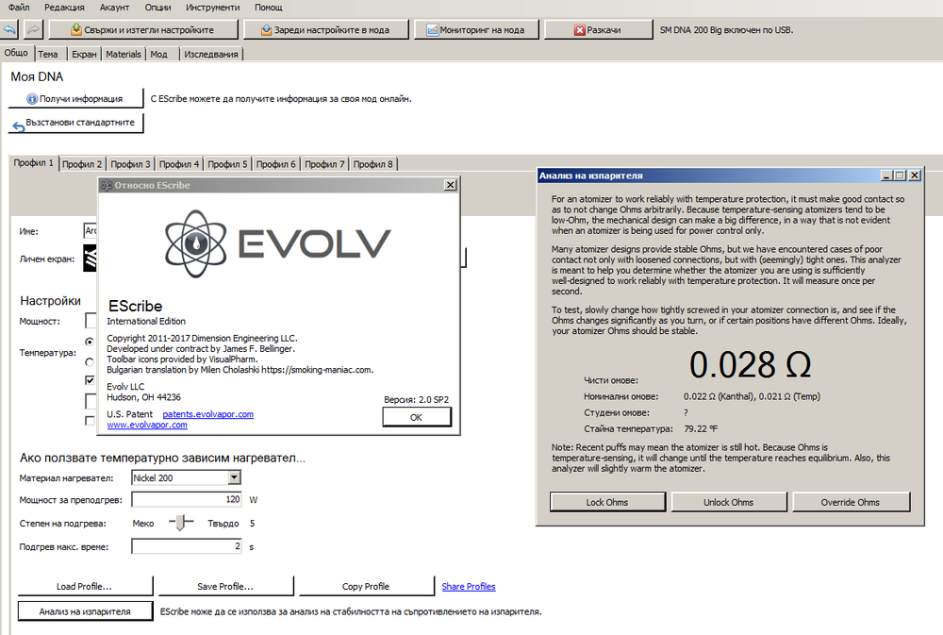Viewport: 943px width, 635px height.
Task: Select Профил 3 tab
Action: coord(131,164)
